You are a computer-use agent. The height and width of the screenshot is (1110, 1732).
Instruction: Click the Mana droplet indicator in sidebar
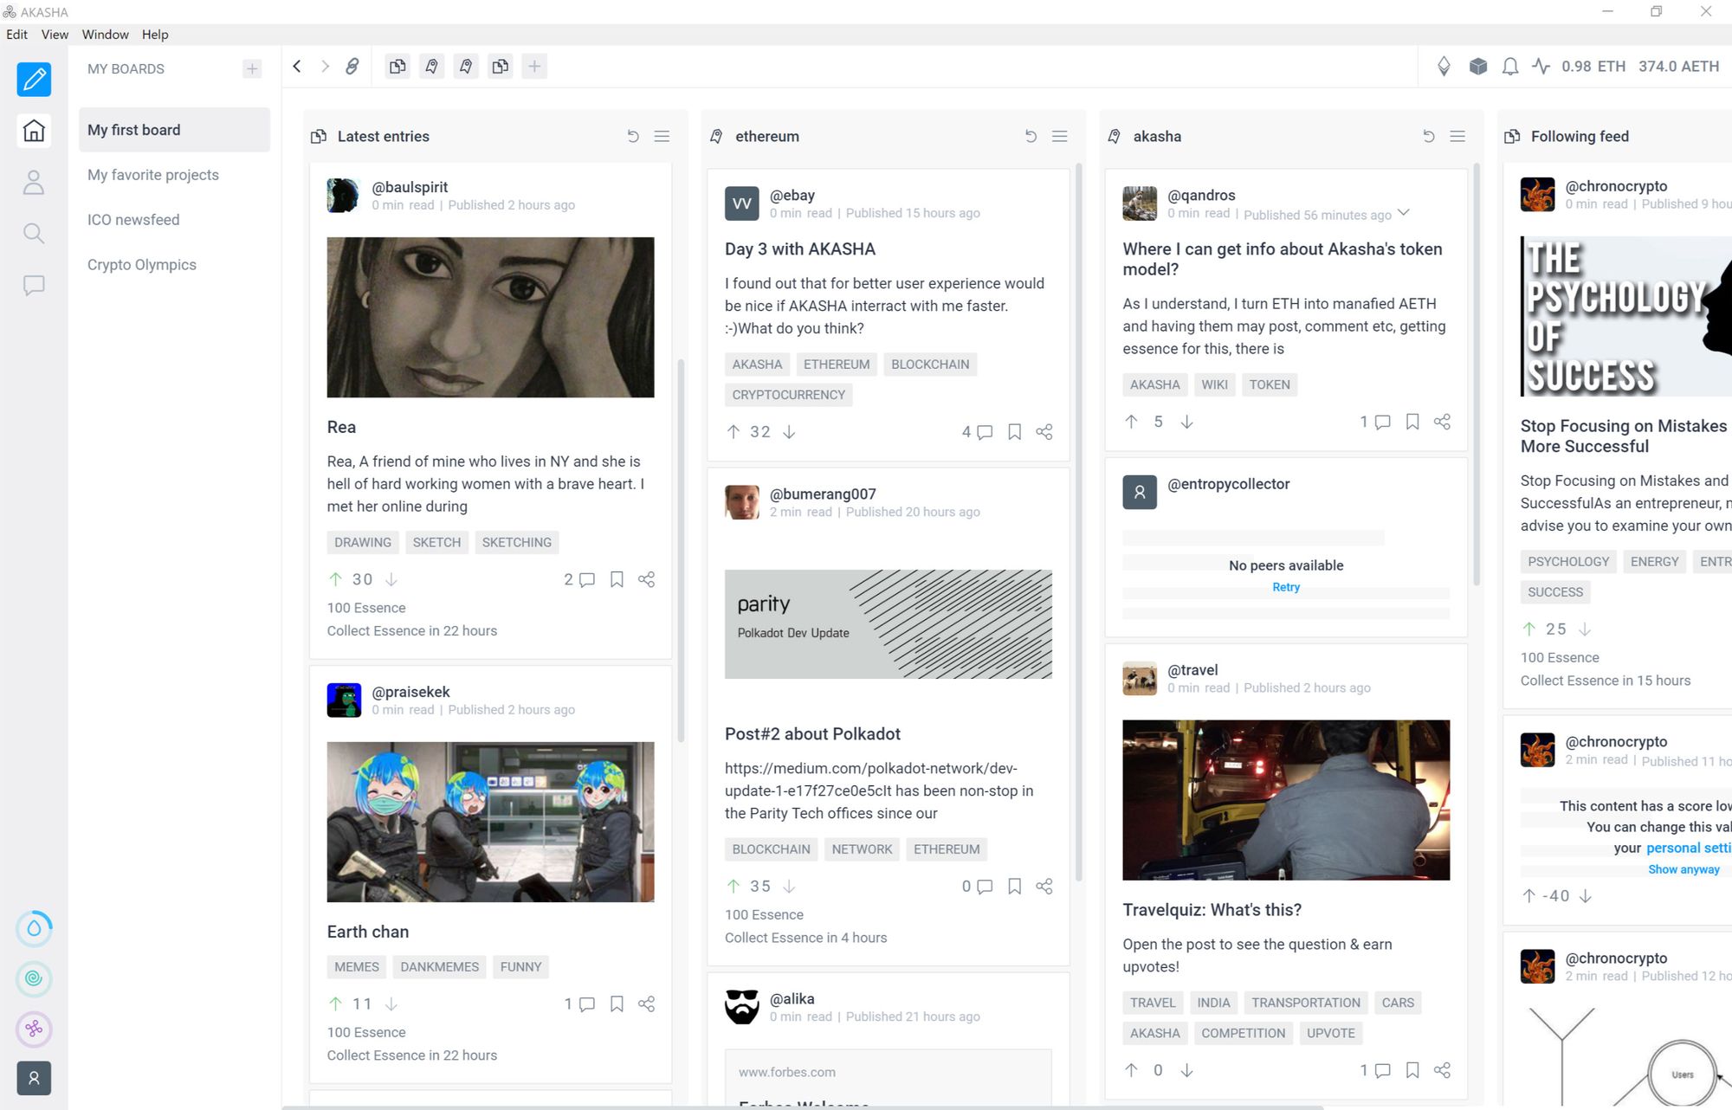[34, 928]
